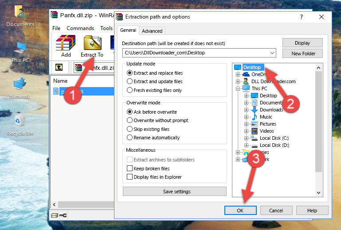Click the Extract To toolbar icon
Screen dimensions: 341x230
click(92, 42)
